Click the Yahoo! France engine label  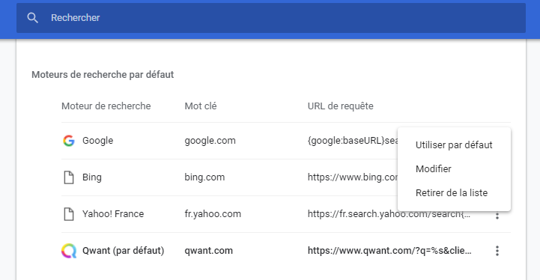[x=113, y=214]
